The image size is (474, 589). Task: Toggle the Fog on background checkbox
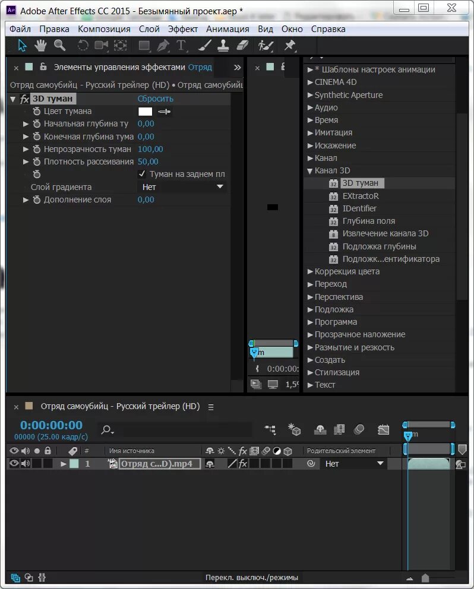(x=142, y=174)
